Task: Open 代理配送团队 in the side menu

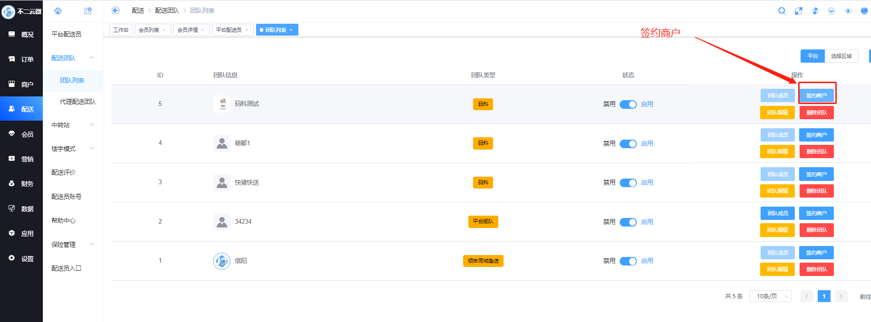Action: [x=78, y=102]
